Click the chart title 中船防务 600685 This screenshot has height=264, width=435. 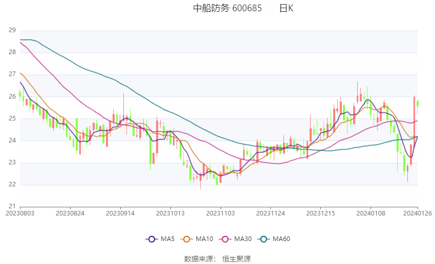227,8
